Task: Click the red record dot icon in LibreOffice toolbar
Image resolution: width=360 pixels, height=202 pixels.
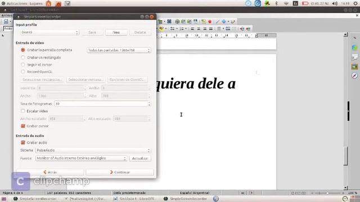Action: click(210, 22)
